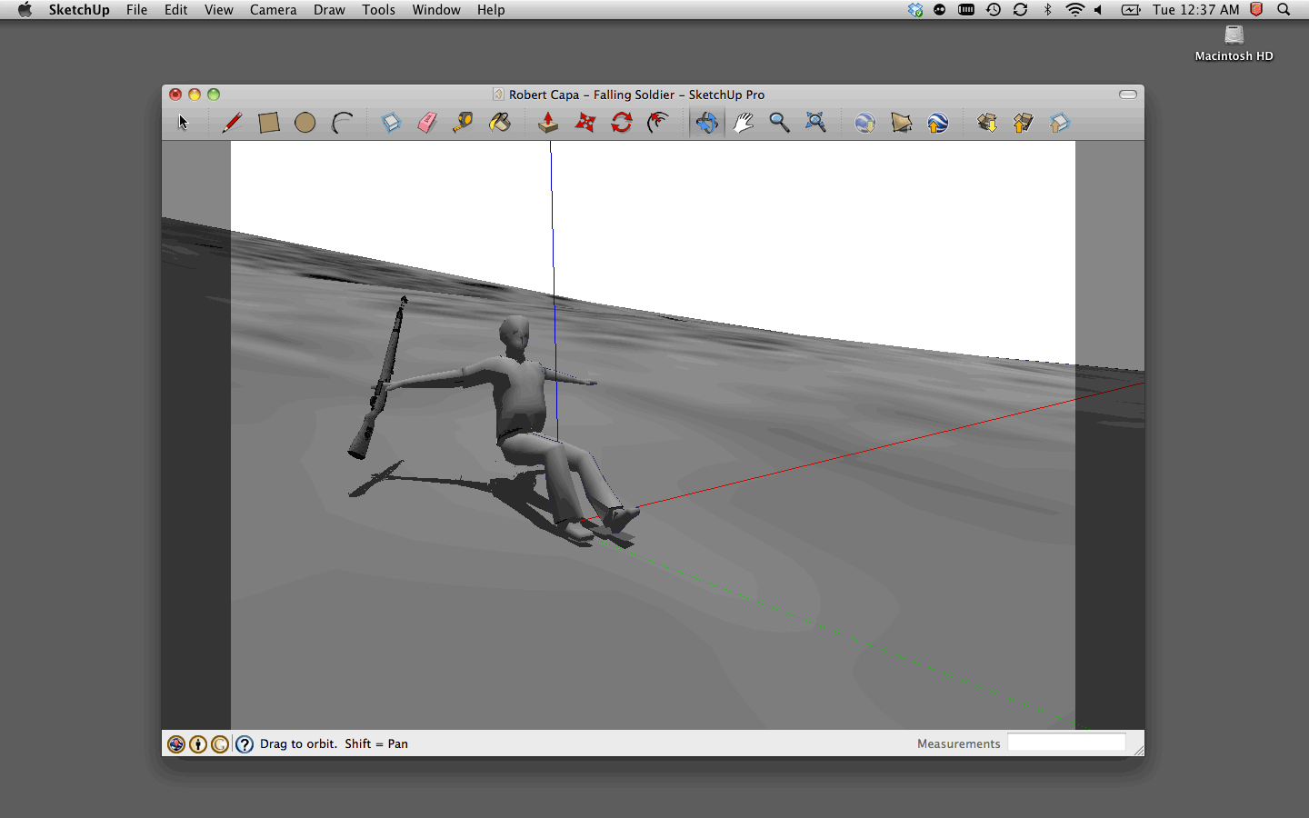Viewport: 1309px width, 818px height.
Task: Open the Help menu
Action: [491, 10]
